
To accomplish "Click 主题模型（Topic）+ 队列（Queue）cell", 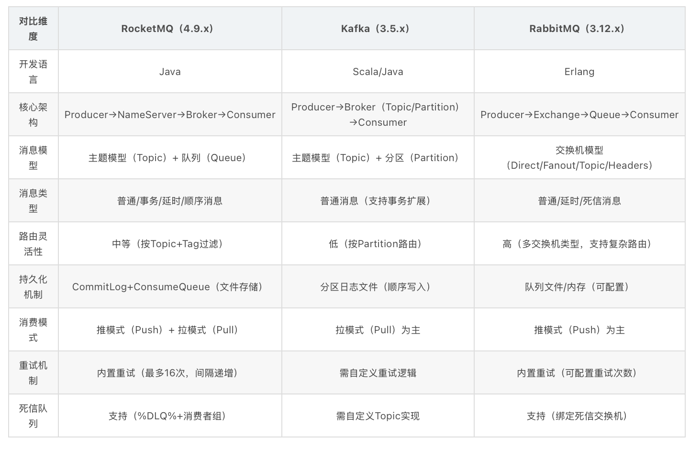I will [x=170, y=157].
